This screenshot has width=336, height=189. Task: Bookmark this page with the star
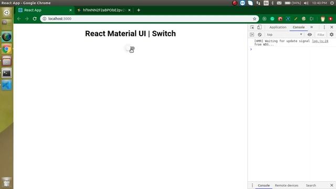pos(255,19)
